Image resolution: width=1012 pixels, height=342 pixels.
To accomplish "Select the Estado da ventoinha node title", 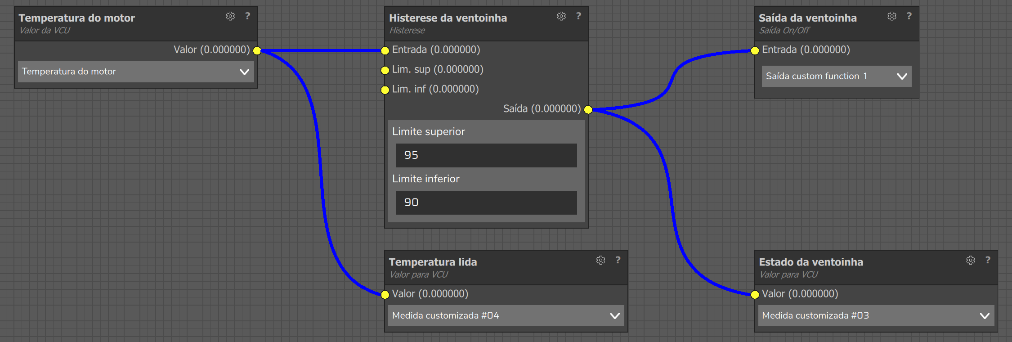I will coord(811,262).
